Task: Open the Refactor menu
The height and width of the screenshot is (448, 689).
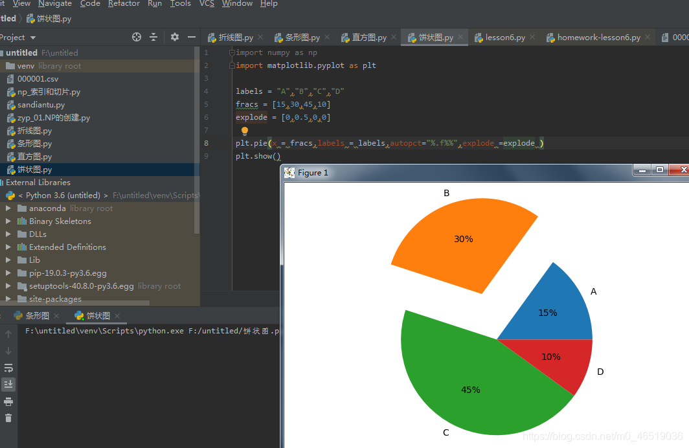Action: [124, 3]
